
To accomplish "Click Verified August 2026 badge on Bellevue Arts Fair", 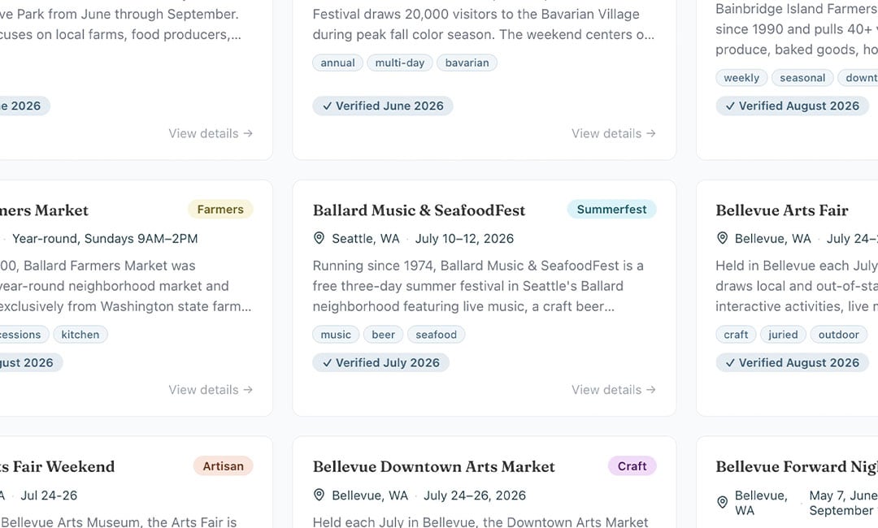I will point(792,362).
